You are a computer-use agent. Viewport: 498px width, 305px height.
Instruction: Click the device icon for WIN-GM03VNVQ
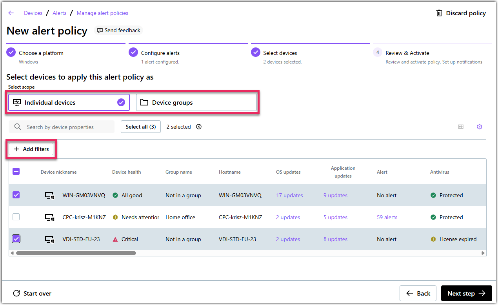tap(49, 195)
